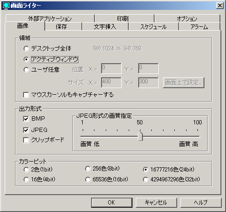Select 256色 (8bit) color depth

click(88, 169)
